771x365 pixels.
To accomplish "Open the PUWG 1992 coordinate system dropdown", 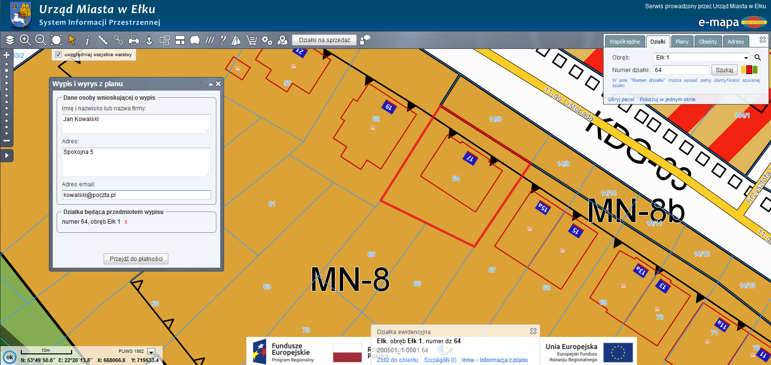I will pos(151,351).
